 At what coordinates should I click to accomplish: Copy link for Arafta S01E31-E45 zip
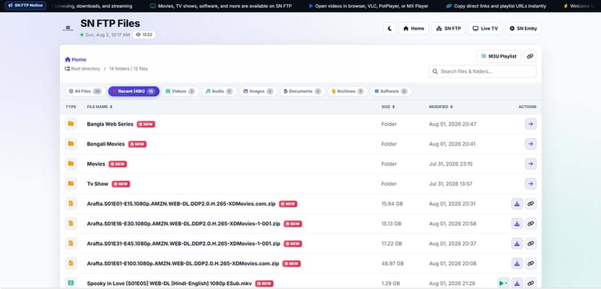tap(530, 243)
